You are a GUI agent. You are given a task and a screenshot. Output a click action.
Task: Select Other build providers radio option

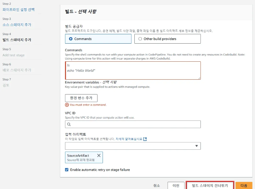[x=140, y=39]
